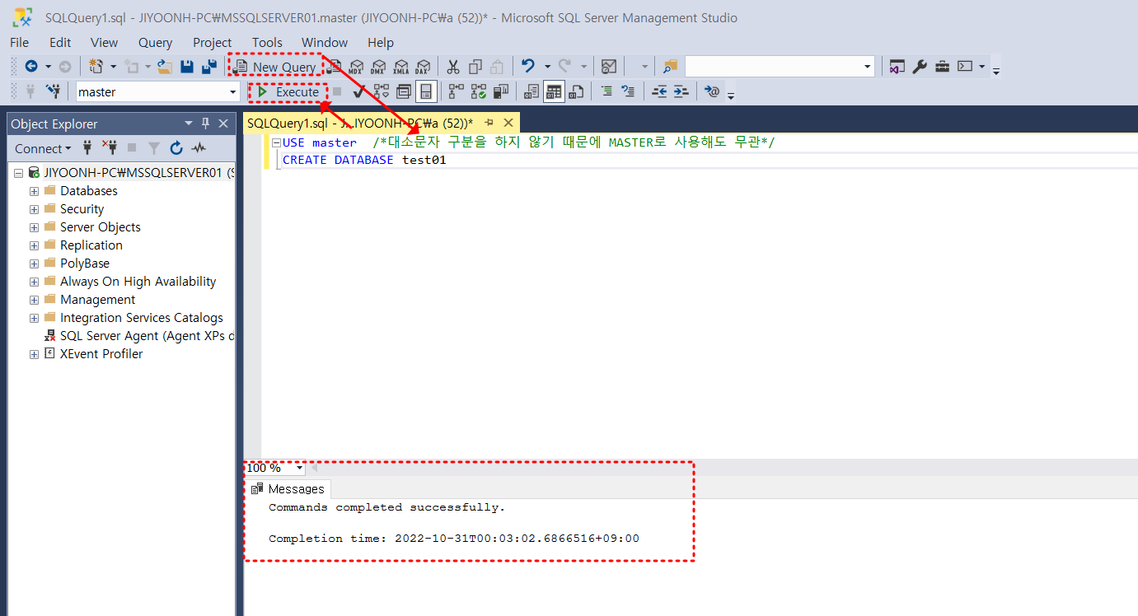Click the Activity Monitor pulse icon
1138x616 pixels.
click(199, 148)
